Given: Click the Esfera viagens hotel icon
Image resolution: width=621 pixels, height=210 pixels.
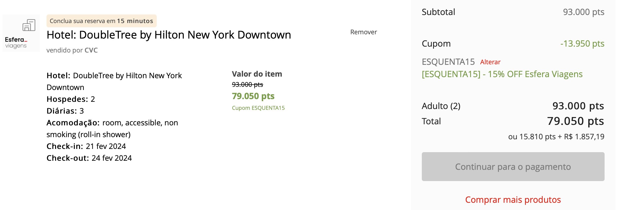Looking at the screenshot, I should pyautogui.click(x=29, y=25).
